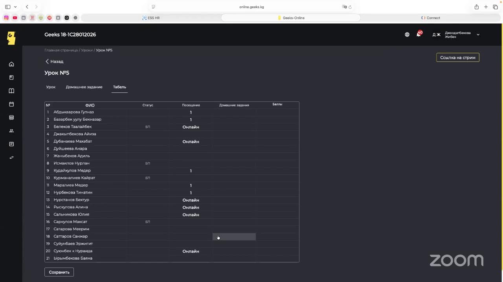Viewport: 503px width, 282px height.
Task: Click Онлайн attendance for Белеков Таалайбек
Action: click(191, 127)
